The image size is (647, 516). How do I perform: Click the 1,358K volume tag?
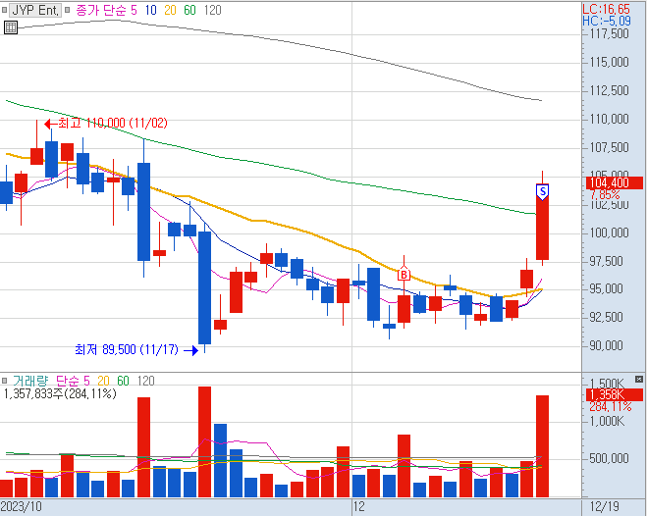(614, 394)
